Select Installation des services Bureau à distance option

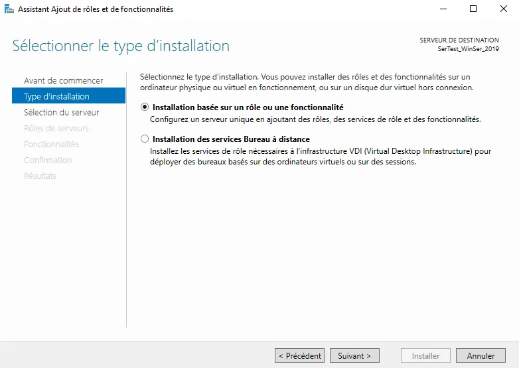145,139
